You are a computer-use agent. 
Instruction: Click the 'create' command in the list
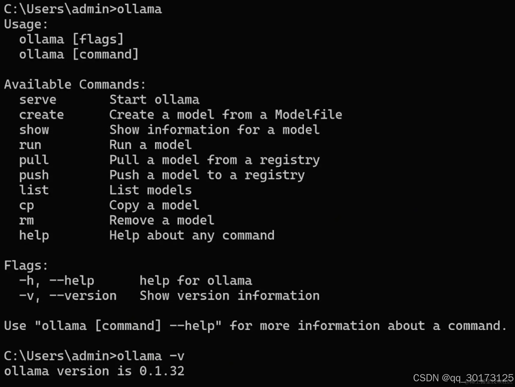(x=42, y=115)
